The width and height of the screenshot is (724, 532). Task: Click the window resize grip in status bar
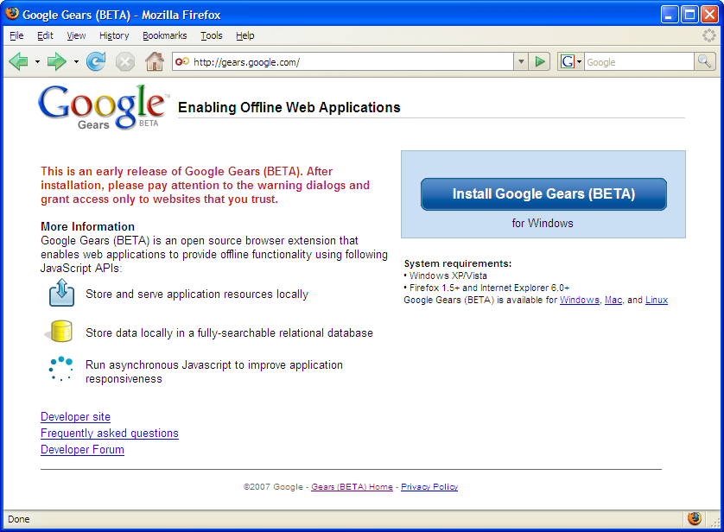pos(715,522)
